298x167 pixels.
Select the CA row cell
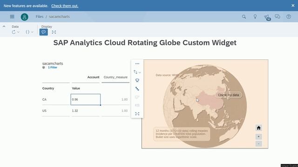click(56, 99)
